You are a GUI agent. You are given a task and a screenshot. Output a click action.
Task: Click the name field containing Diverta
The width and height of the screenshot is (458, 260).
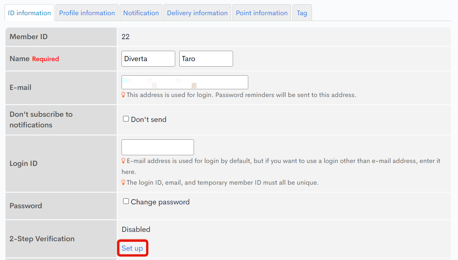coord(148,59)
